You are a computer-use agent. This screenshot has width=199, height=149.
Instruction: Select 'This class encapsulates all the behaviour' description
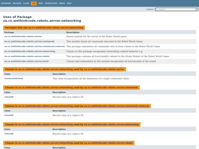pyautogui.click(x=91, y=79)
